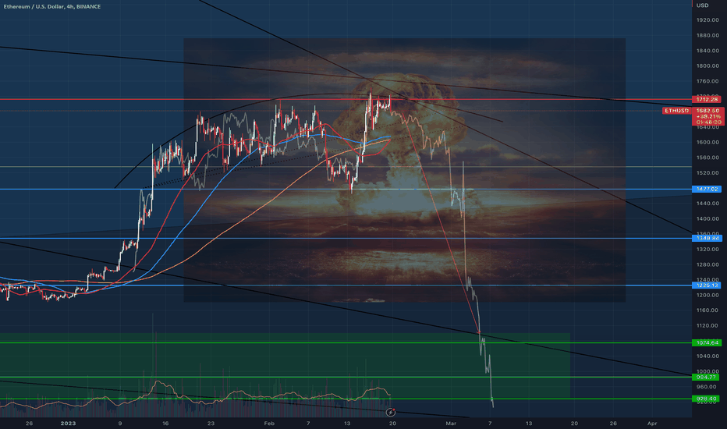The image size is (727, 429).
Task: Click the 1840.00 price axis value
Action: [x=707, y=51]
